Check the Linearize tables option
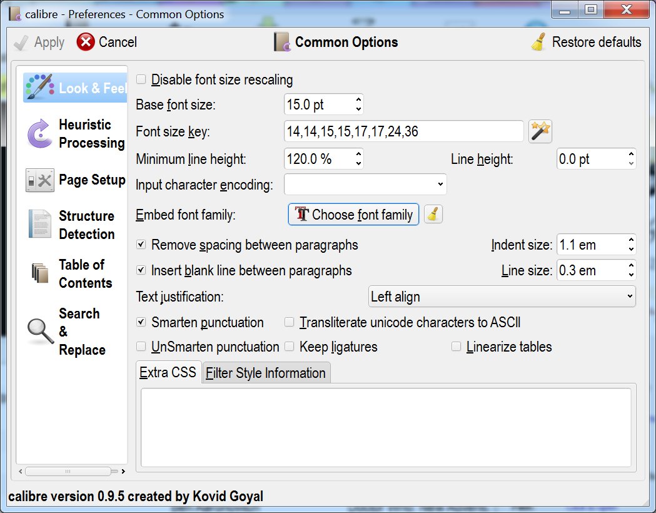Image resolution: width=656 pixels, height=513 pixels. [x=456, y=347]
